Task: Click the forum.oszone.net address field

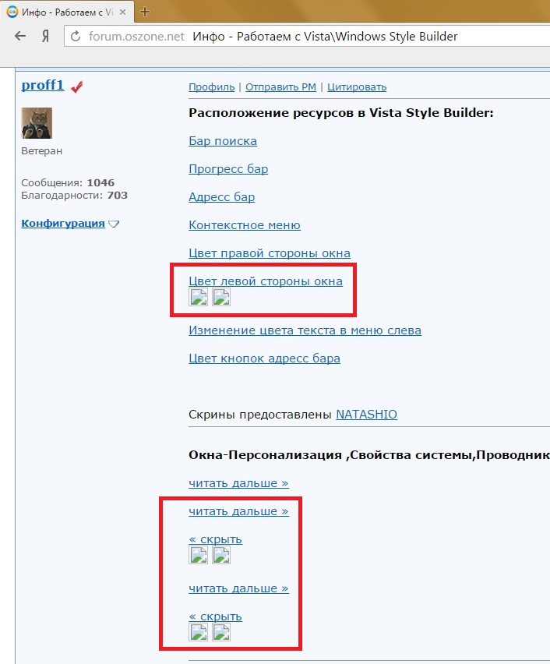Action: (x=307, y=37)
